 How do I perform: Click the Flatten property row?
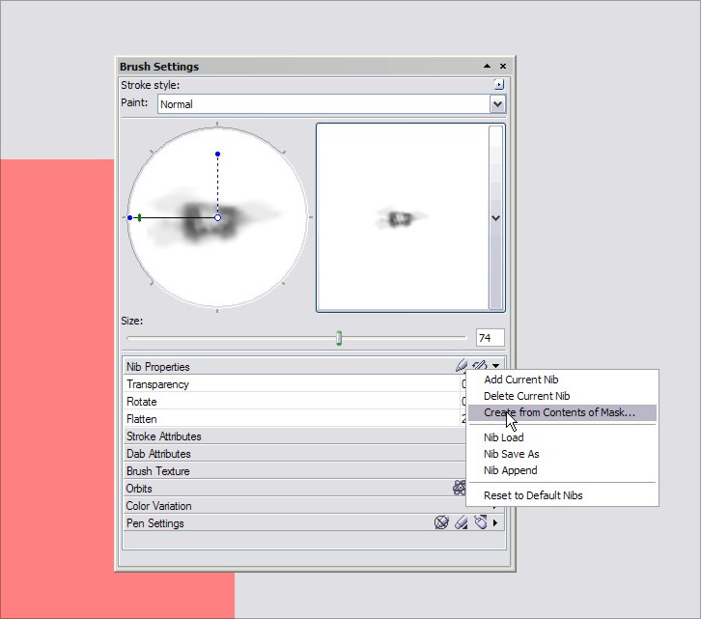(x=294, y=419)
